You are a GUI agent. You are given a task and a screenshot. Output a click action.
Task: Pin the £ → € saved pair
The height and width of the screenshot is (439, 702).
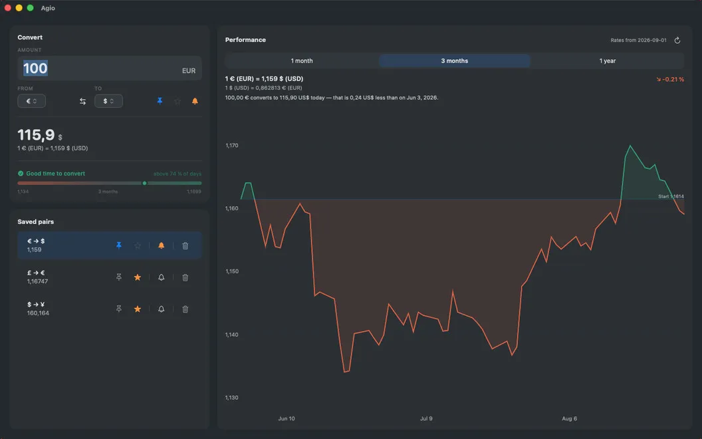118,277
